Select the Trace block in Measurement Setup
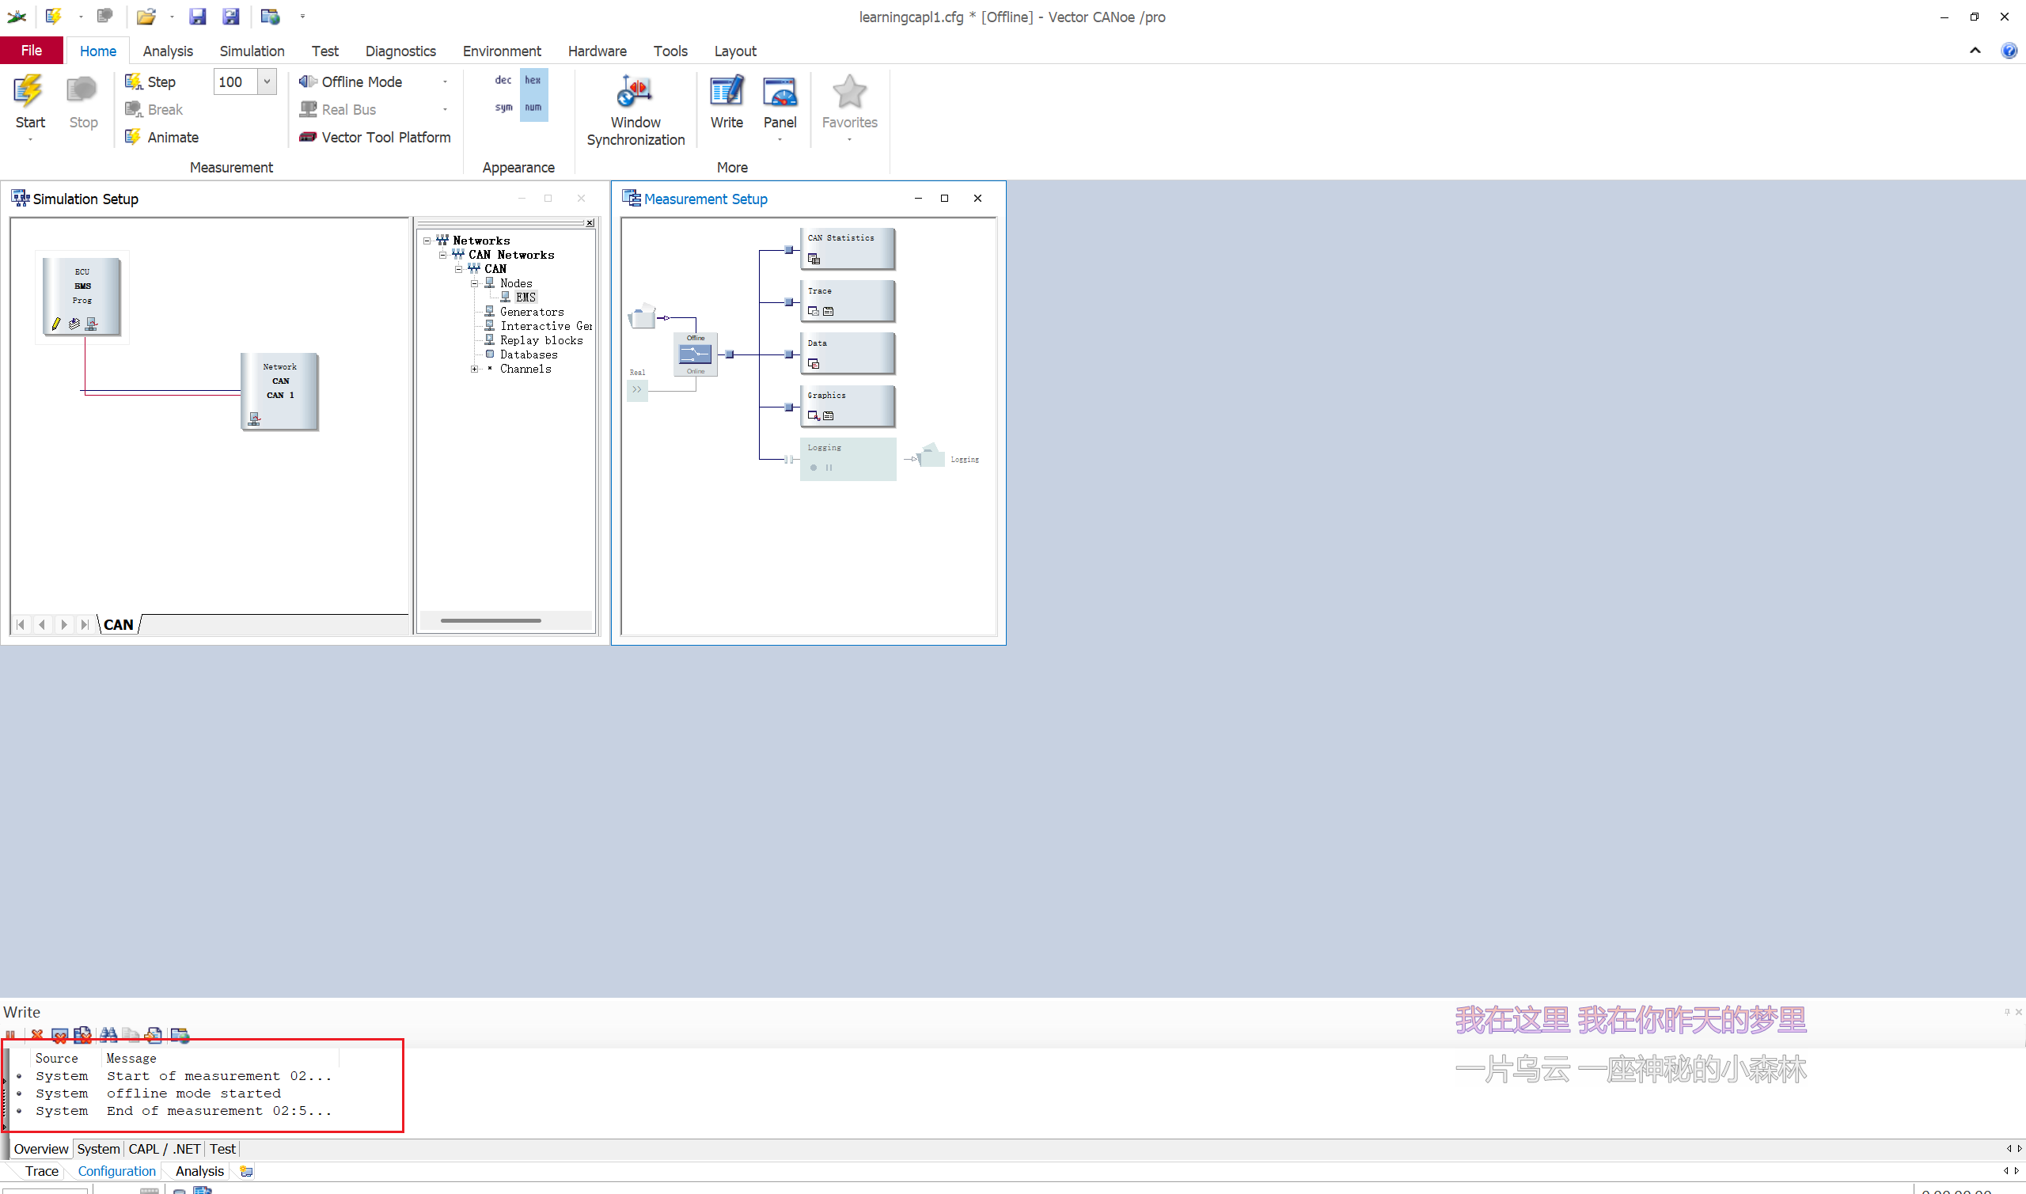Viewport: 2026px width, 1194px height. click(x=847, y=301)
